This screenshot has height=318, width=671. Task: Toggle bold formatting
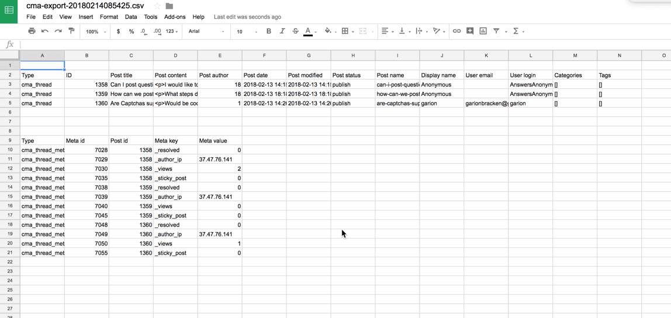pyautogui.click(x=269, y=31)
